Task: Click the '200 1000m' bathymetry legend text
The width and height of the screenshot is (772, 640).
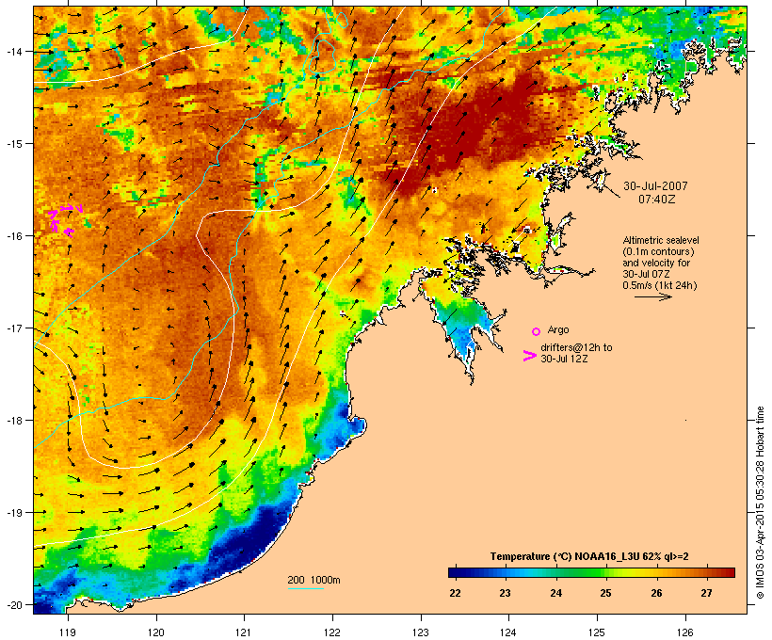Action: 314,580
